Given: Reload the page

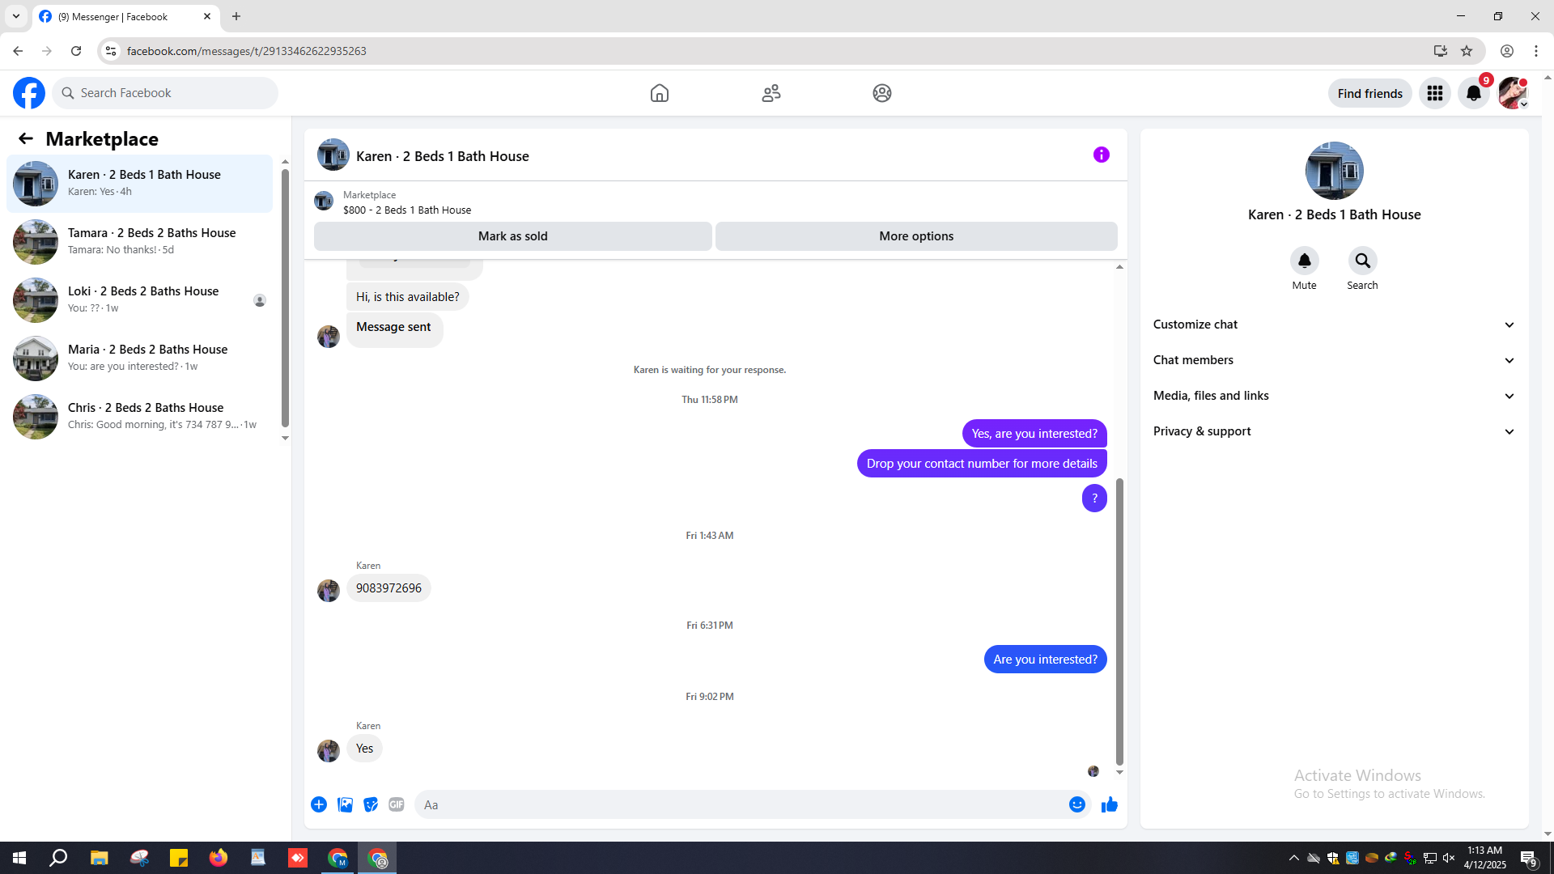Looking at the screenshot, I should [76, 51].
